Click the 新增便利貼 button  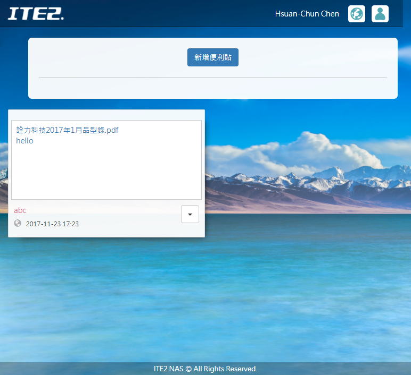[213, 57]
